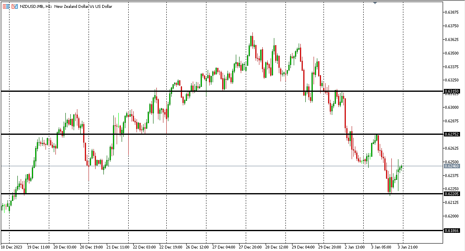Click the 0.62375 price axis value
Viewport: 465px width, 251px height.
[452, 175]
